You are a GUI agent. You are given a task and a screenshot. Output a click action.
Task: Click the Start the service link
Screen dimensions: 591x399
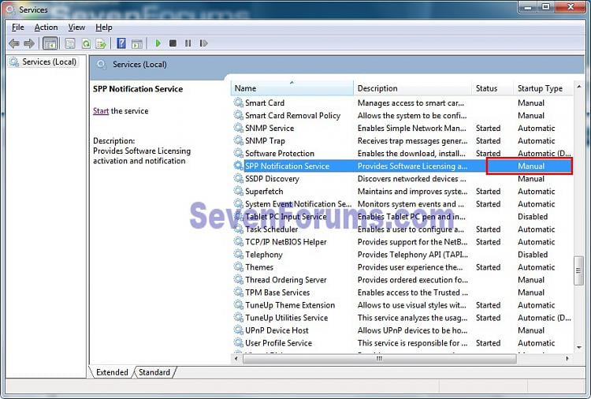pyautogui.click(x=101, y=111)
